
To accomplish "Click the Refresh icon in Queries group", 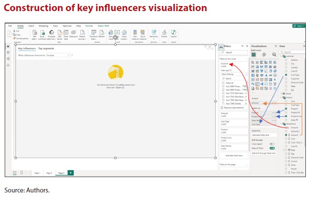I will [x=101, y=33].
